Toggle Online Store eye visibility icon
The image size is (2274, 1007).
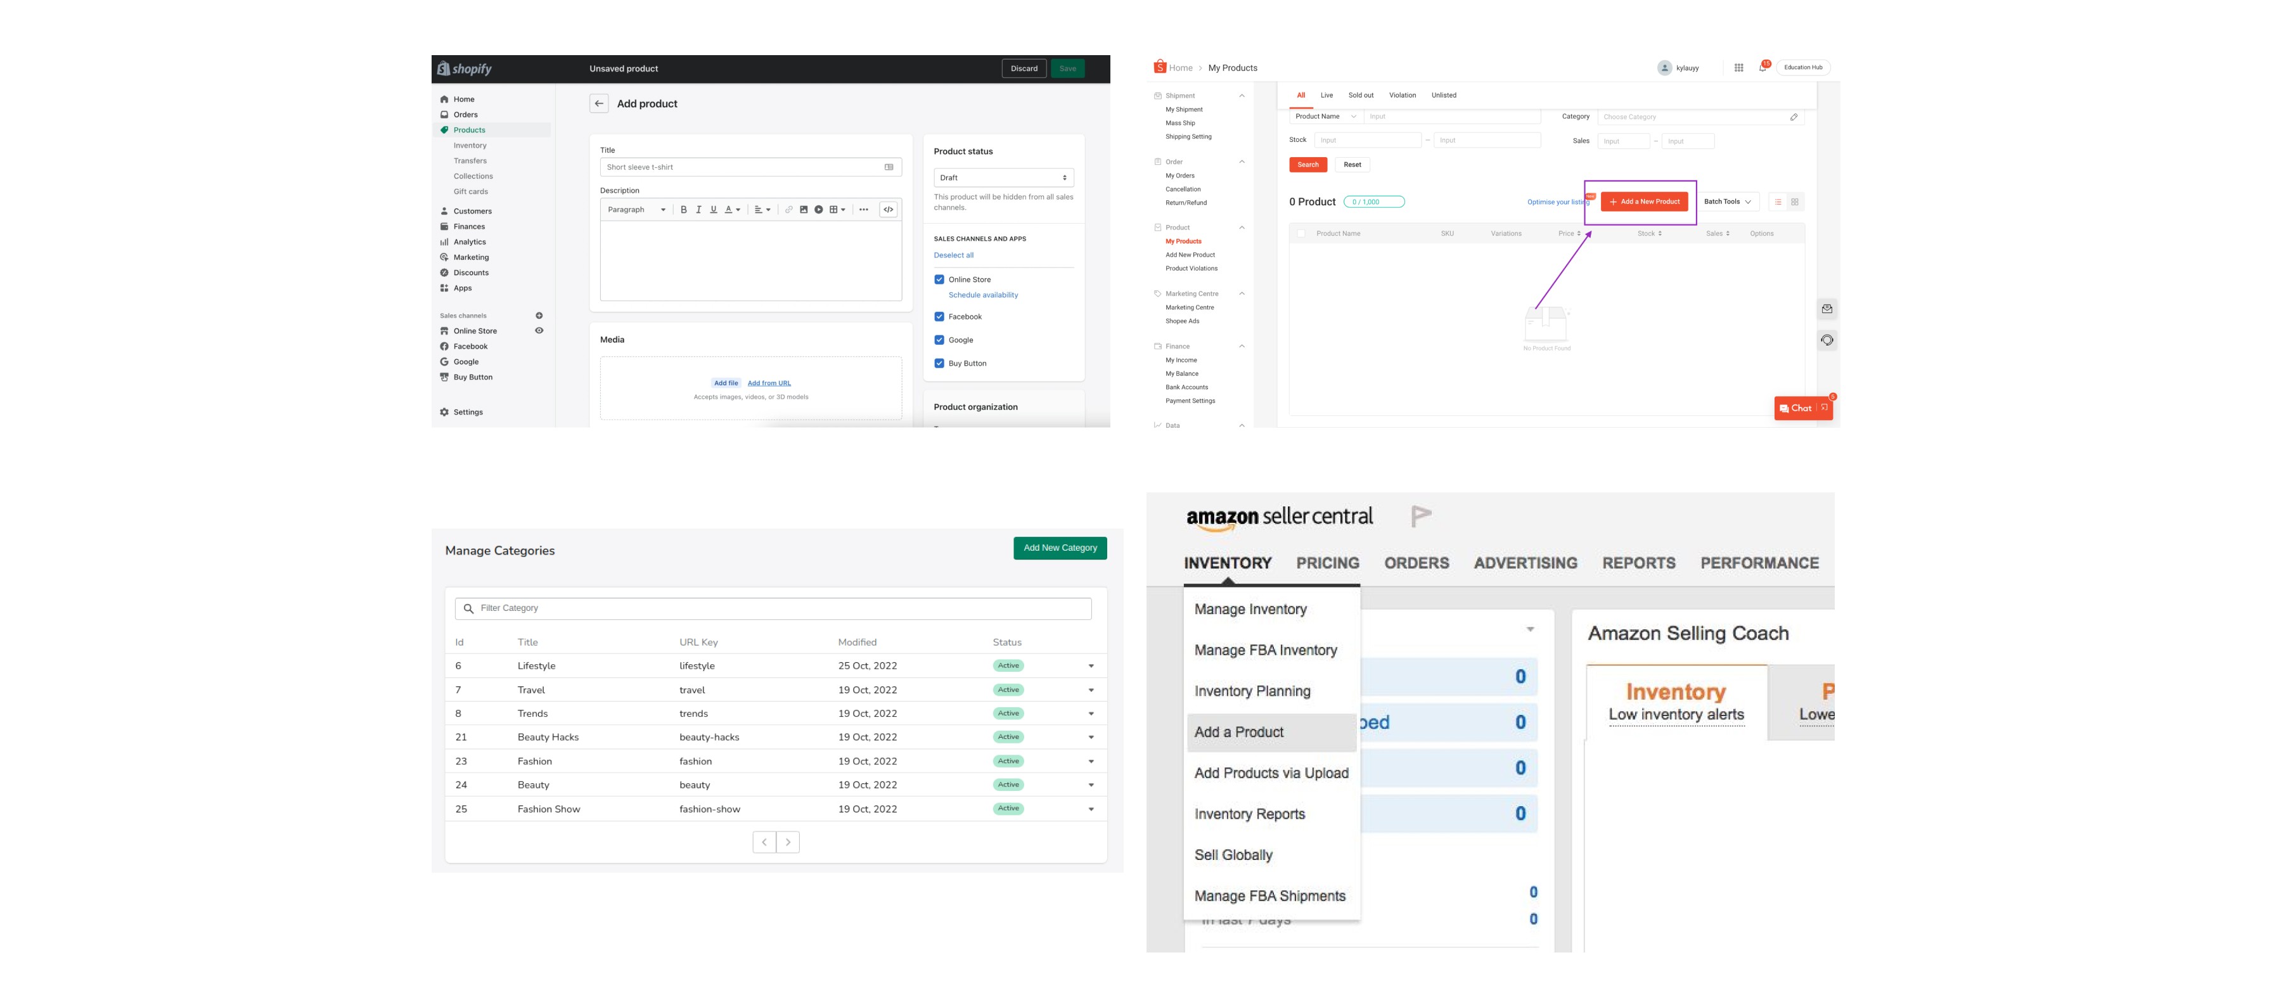click(x=539, y=331)
